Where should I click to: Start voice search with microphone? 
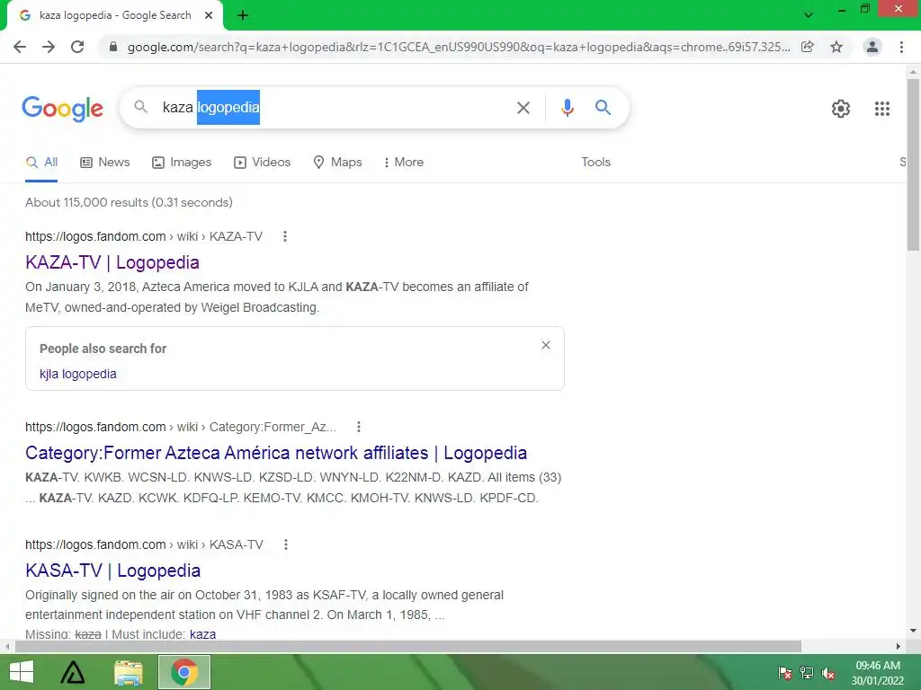(x=567, y=108)
